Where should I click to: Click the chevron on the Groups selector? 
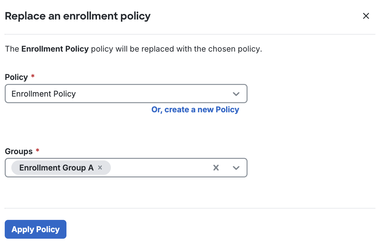coord(236,168)
